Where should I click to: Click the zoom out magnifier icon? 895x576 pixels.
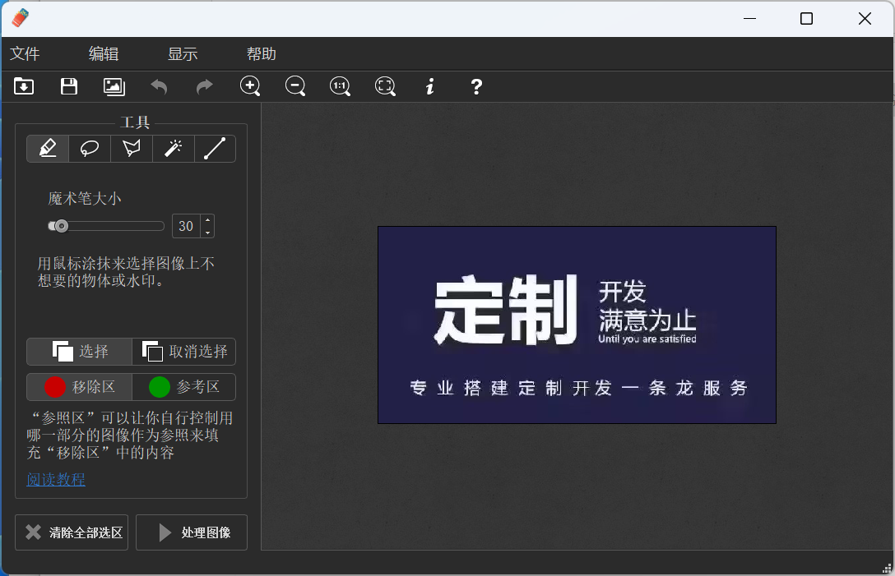pyautogui.click(x=295, y=86)
